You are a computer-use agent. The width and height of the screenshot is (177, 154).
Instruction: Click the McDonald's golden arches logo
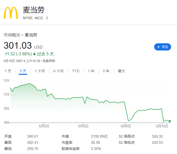(x=11, y=13)
